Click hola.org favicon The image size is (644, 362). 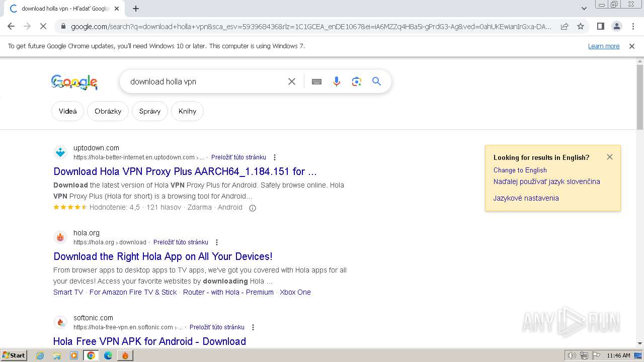[x=60, y=237]
